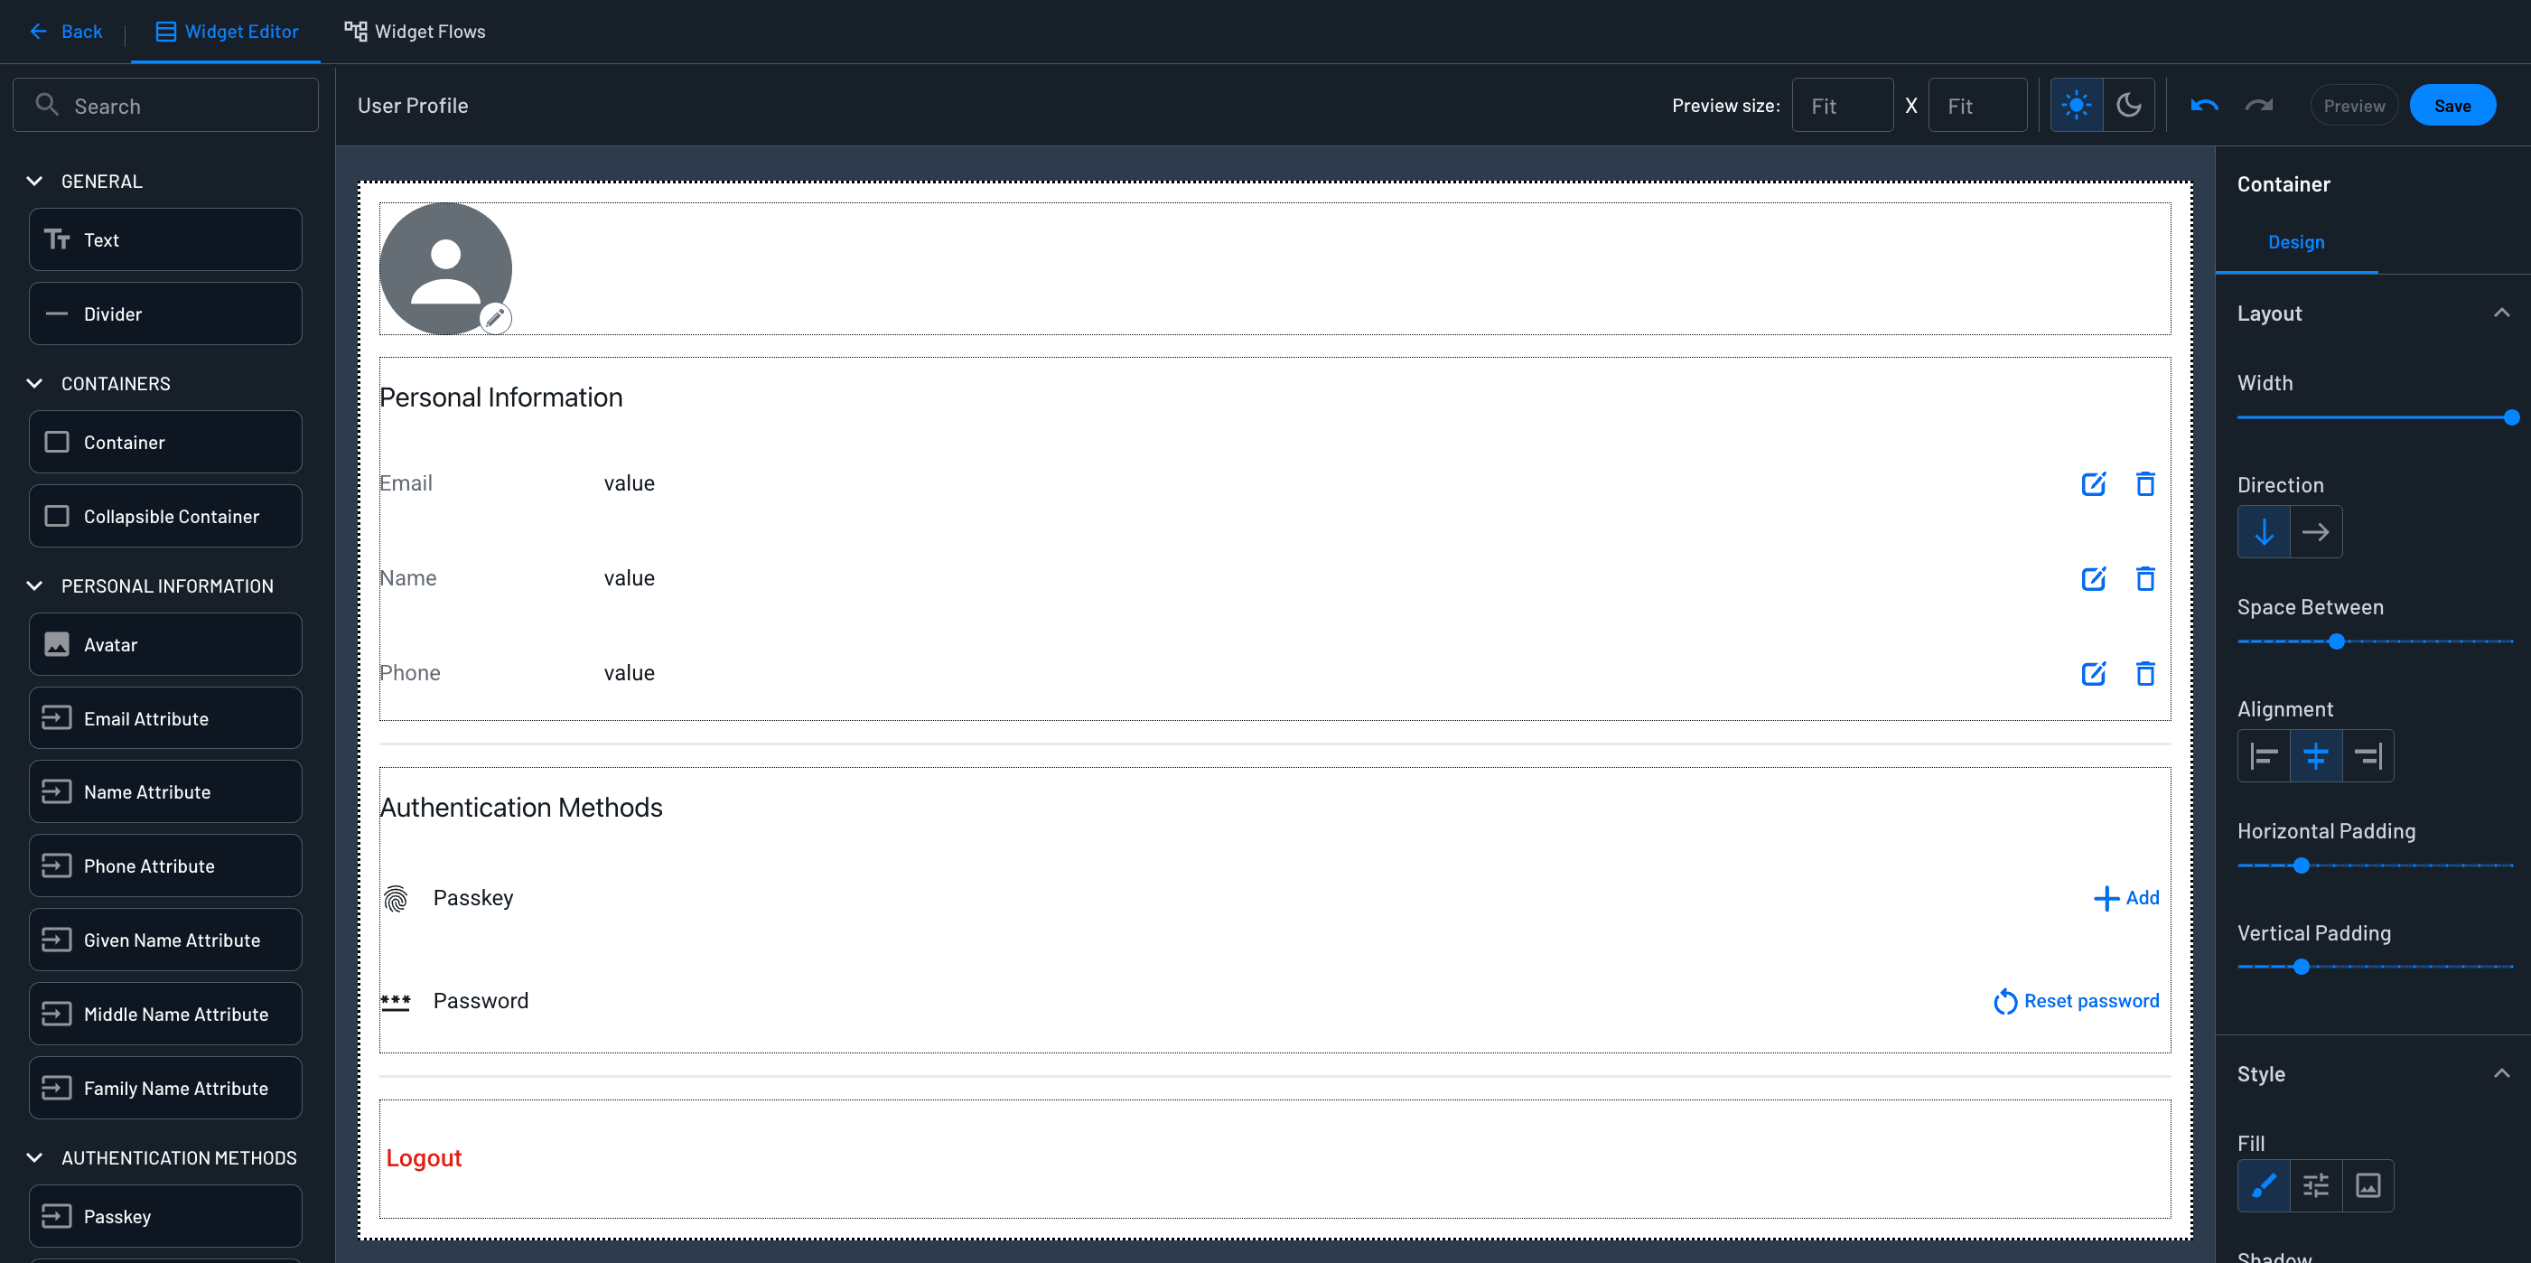Screen dimensions: 2531x1263
Task: Switch preview to dark mode
Action: pyautogui.click(x=2128, y=104)
